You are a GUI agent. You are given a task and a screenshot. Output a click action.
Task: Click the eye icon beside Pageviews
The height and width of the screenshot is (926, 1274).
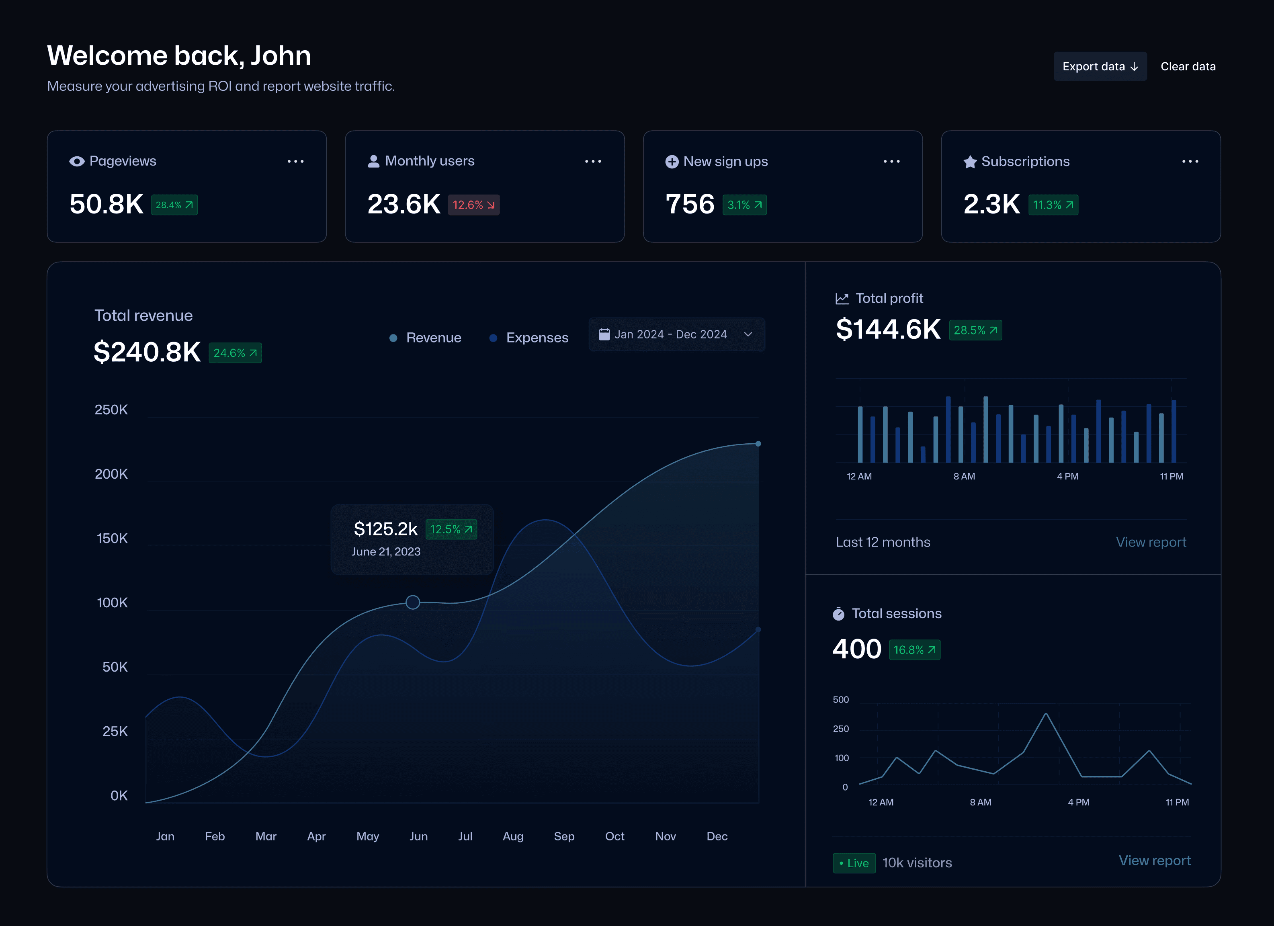76,162
